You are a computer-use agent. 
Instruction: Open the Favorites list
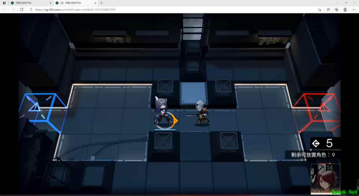coord(328,9)
